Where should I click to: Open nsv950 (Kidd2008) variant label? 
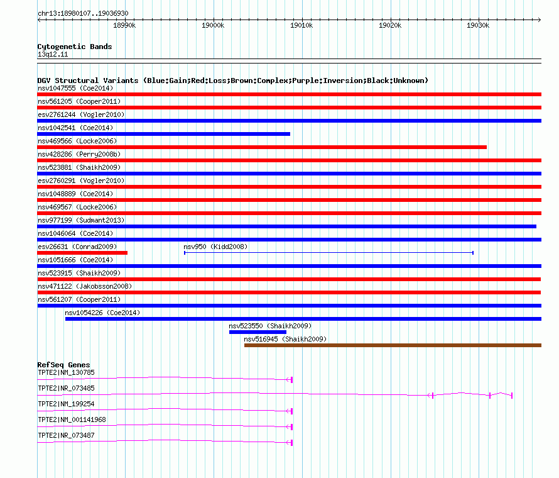tap(215, 247)
